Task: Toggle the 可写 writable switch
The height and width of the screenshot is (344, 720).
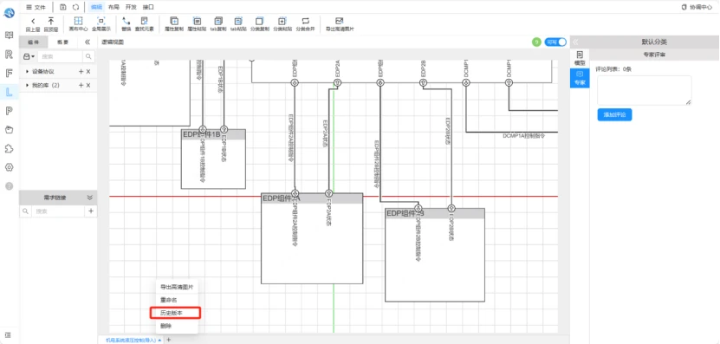Action: (x=555, y=42)
